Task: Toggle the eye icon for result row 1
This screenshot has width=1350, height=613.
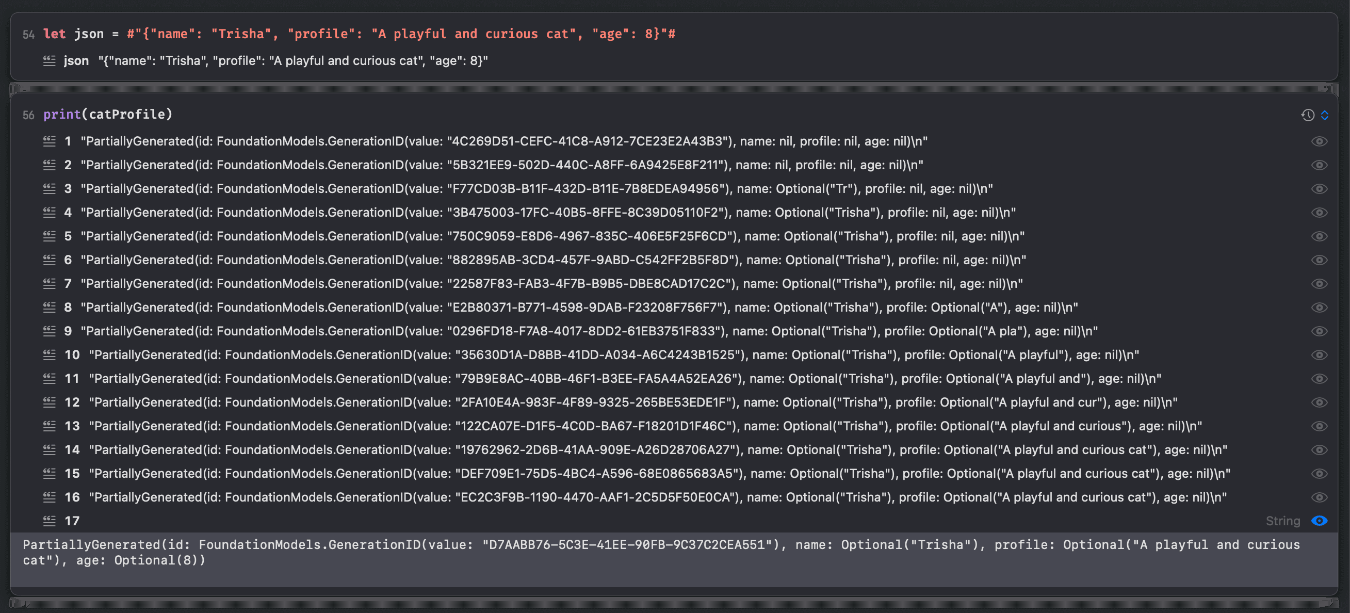Action: tap(1319, 141)
